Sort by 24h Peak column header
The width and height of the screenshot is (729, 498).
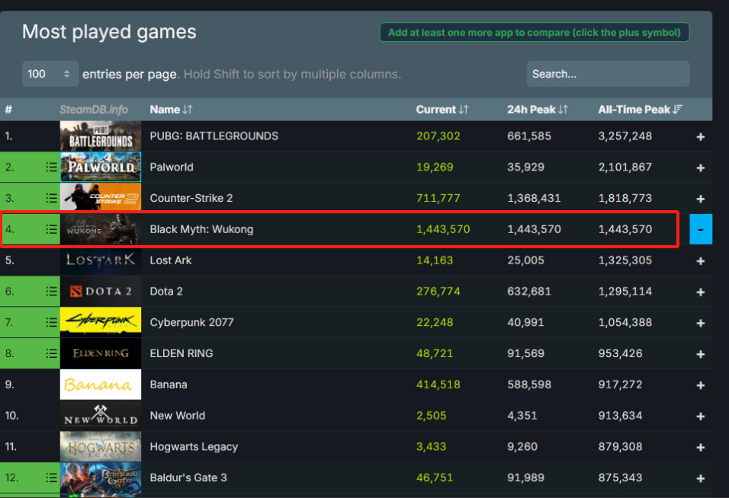coord(537,110)
